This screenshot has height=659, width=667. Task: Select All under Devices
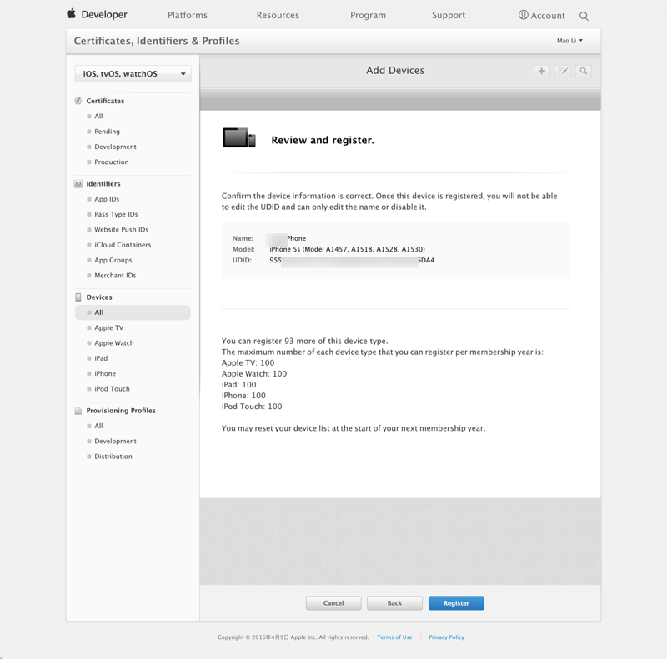[133, 312]
